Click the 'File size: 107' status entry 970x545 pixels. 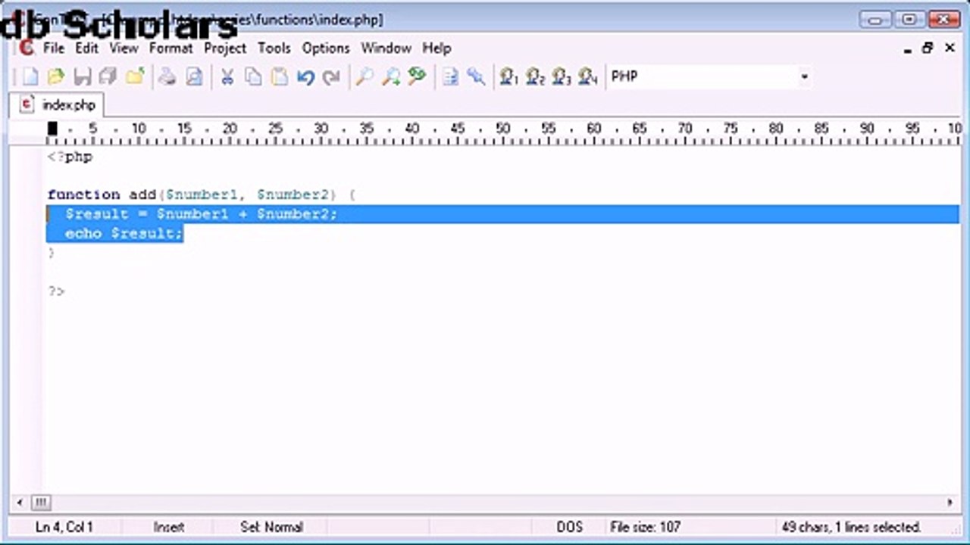click(646, 527)
